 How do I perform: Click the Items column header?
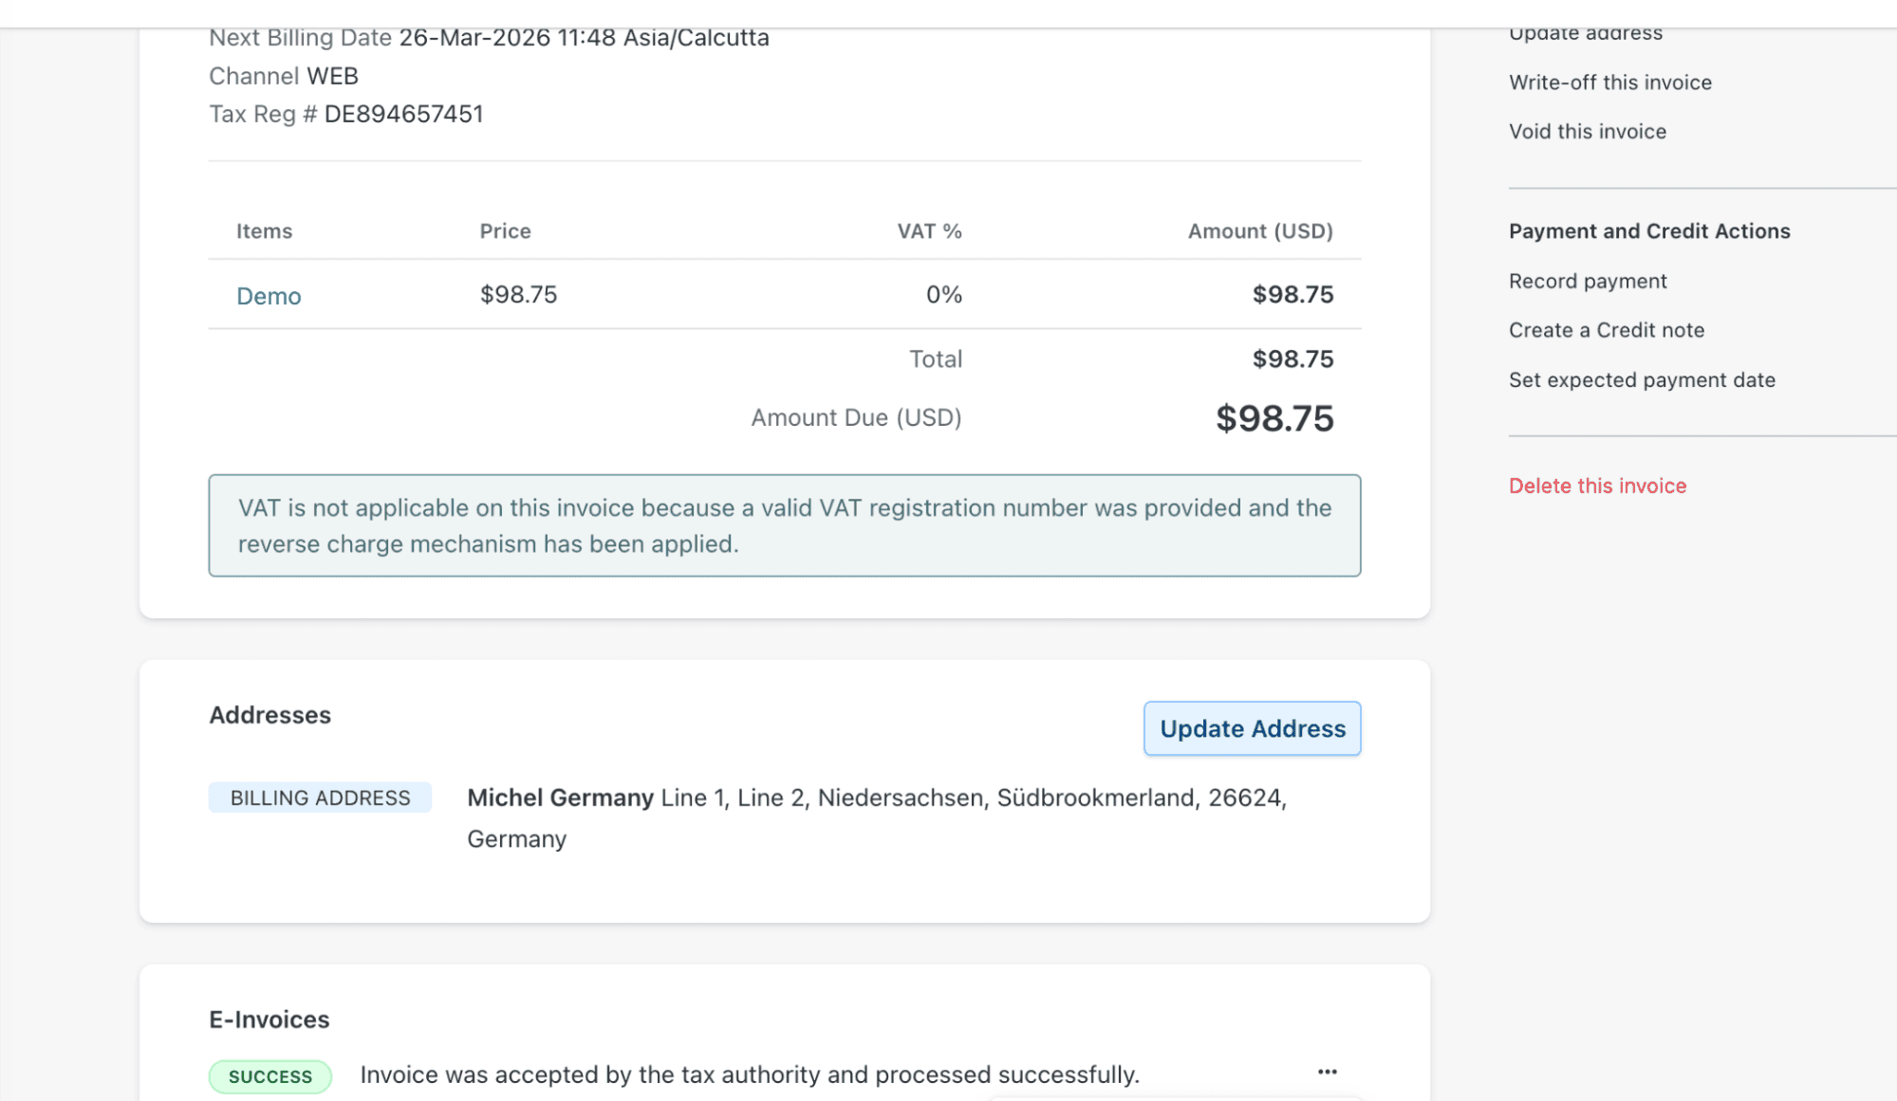pos(264,231)
